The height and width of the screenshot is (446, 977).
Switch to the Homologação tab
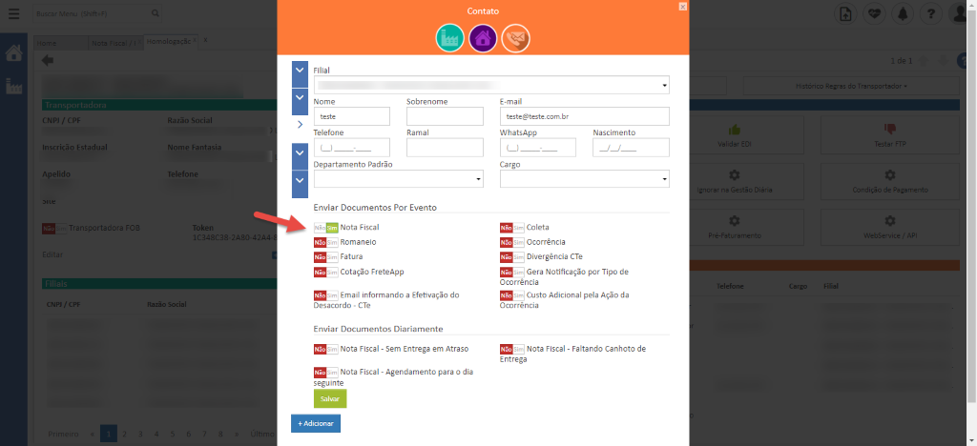click(169, 42)
